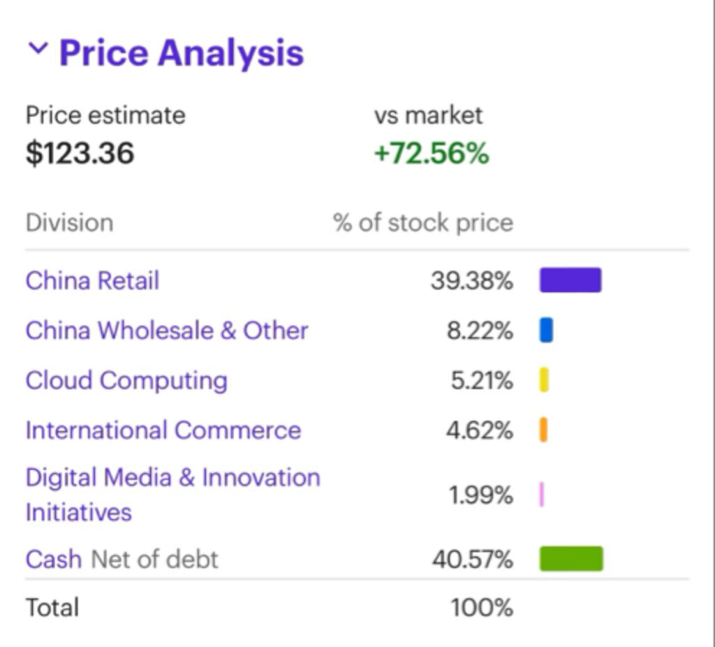
Task: Click the % of stock price header
Action: pyautogui.click(x=422, y=223)
